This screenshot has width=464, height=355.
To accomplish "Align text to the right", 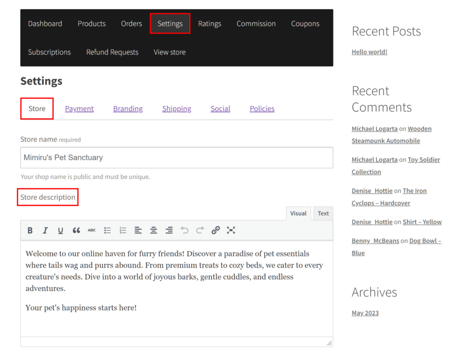I will tap(169, 230).
